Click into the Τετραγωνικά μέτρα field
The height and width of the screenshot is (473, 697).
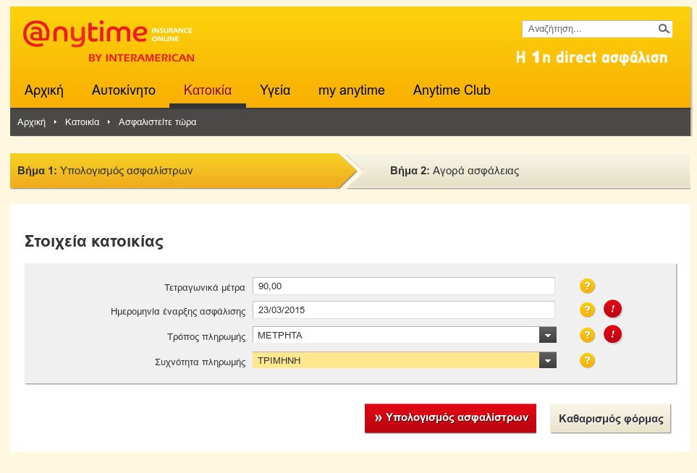[403, 286]
